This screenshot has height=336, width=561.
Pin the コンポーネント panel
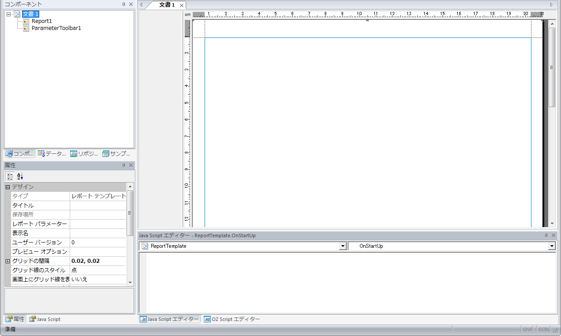point(124,4)
